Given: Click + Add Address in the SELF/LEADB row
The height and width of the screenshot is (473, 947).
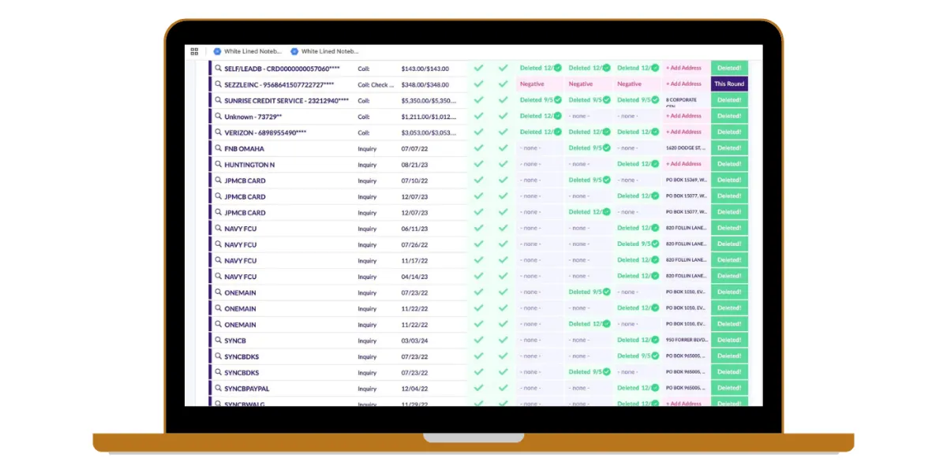Looking at the screenshot, I should [683, 69].
